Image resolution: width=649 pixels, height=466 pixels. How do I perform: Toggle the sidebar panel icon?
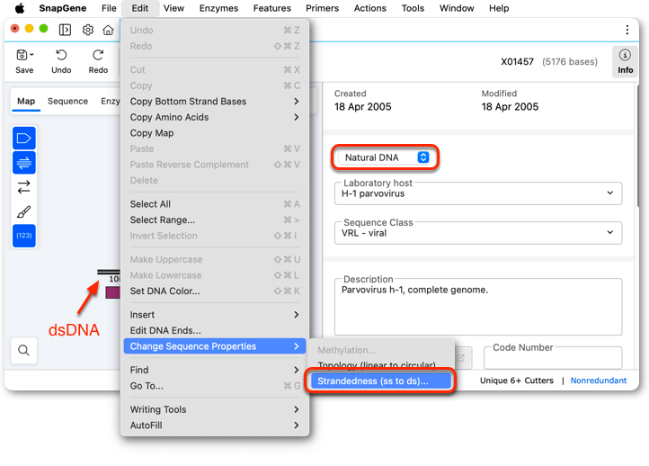click(x=65, y=30)
